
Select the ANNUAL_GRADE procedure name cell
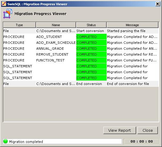point(56,49)
